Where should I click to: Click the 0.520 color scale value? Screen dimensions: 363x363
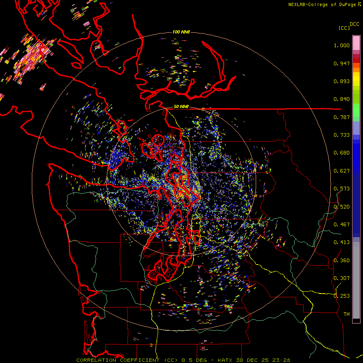click(342, 207)
